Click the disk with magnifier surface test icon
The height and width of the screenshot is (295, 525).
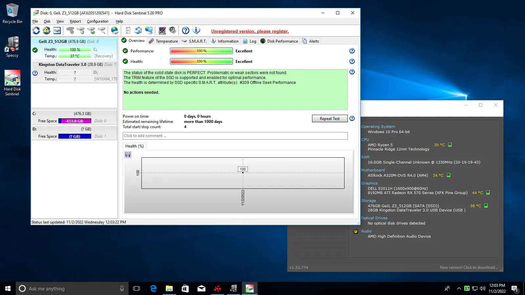(102, 30)
